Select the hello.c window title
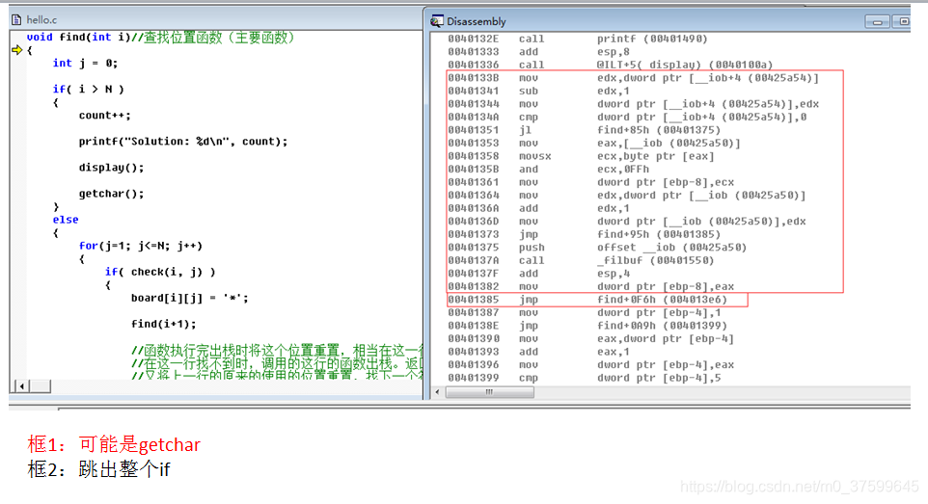 tap(41, 20)
